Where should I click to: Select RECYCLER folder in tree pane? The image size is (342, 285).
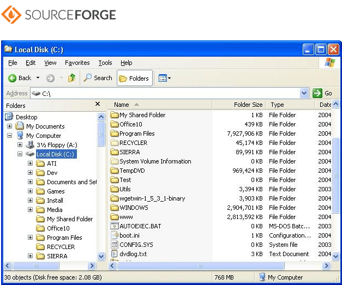tap(61, 247)
